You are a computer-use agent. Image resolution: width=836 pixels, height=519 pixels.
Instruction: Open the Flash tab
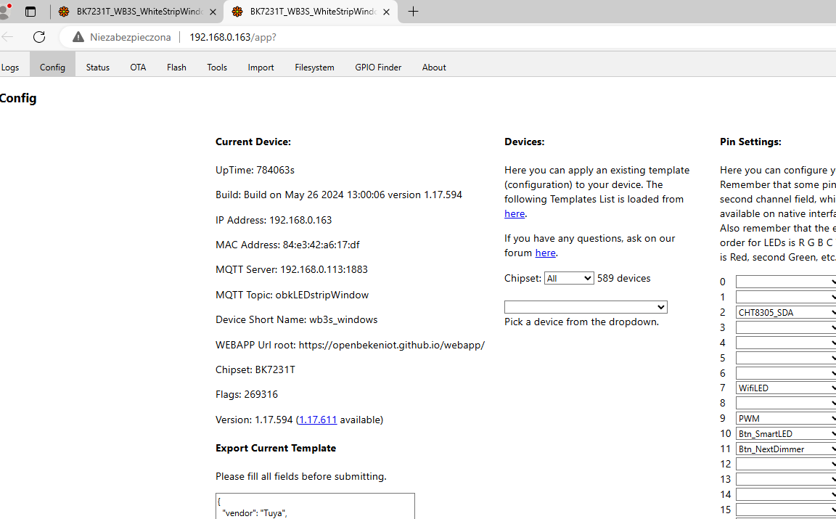tap(176, 68)
